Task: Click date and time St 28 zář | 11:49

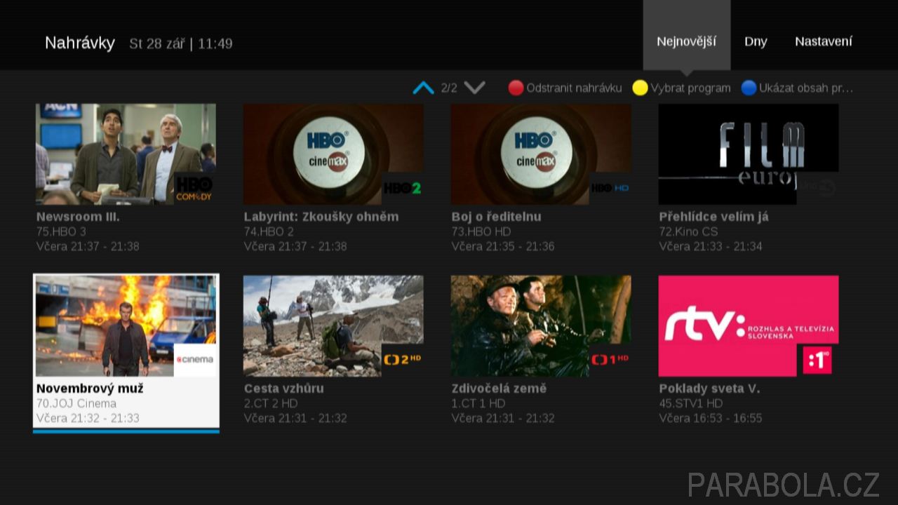Action: pos(181,43)
